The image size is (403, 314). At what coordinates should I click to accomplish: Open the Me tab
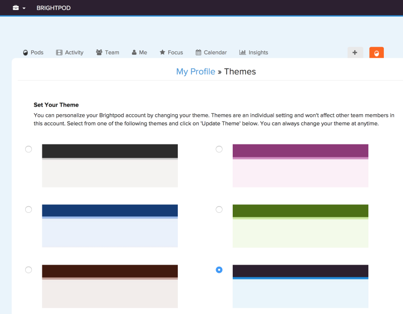click(x=140, y=52)
